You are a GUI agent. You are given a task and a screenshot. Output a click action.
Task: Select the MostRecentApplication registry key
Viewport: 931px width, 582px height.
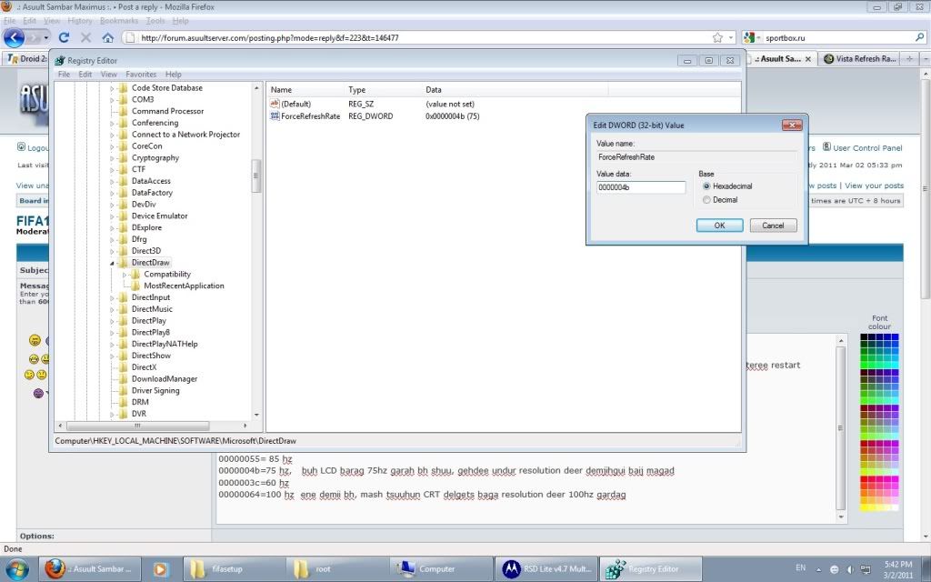click(x=184, y=286)
